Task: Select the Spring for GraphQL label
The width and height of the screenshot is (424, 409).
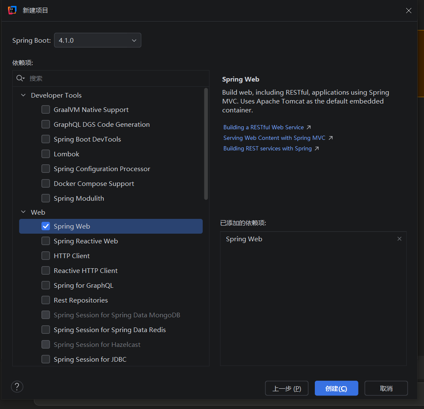Action: (83, 285)
